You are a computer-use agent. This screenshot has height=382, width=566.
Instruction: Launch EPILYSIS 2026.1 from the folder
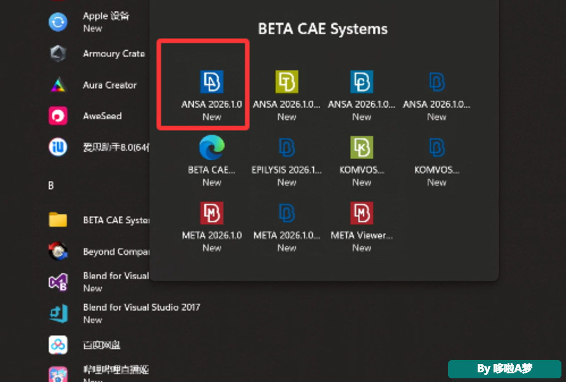[x=287, y=161]
